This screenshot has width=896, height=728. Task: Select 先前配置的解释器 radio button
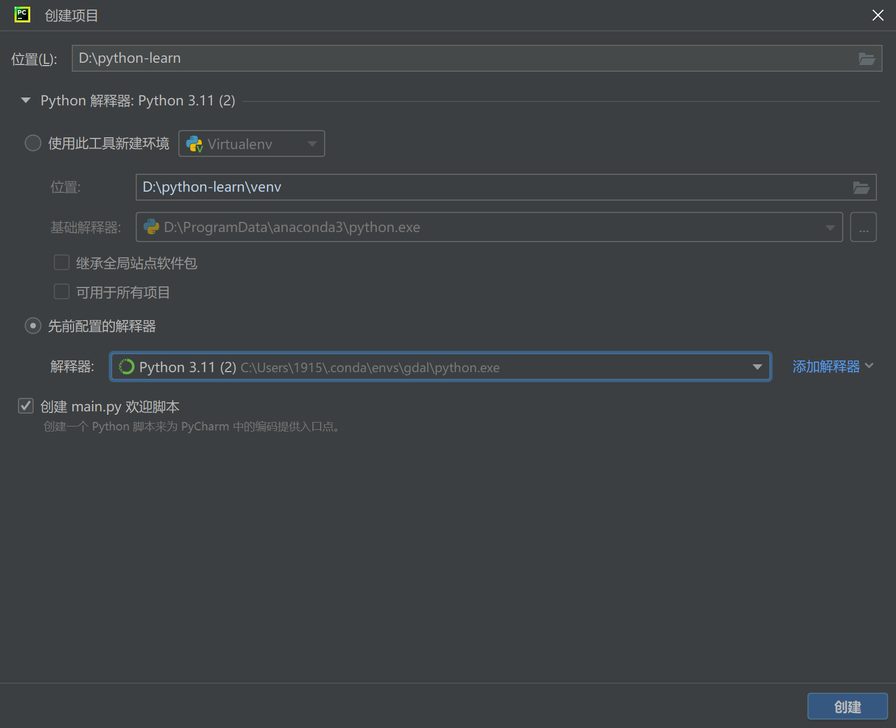coord(33,326)
